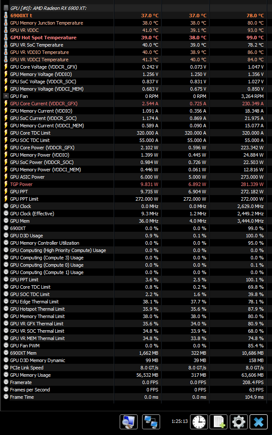Select the GPU Memory Current (VDDCI_MEM) label
The height and width of the screenshot is (435, 272).
pyautogui.click(x=47, y=126)
